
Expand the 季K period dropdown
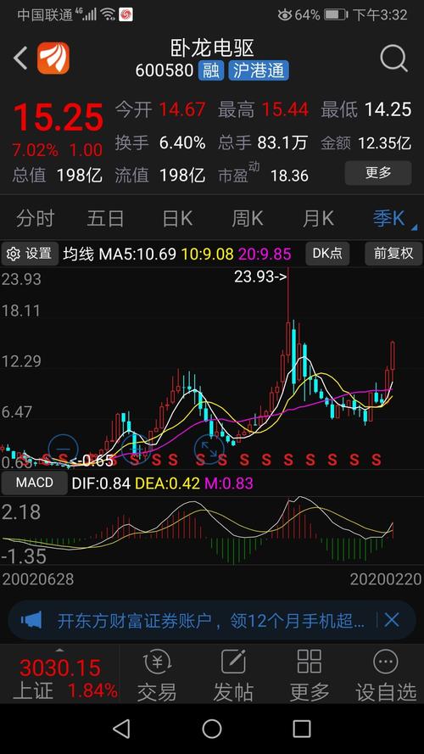pyautogui.click(x=394, y=219)
